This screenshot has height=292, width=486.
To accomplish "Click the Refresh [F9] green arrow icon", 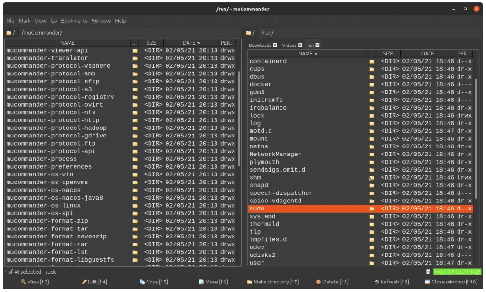I will (376, 282).
